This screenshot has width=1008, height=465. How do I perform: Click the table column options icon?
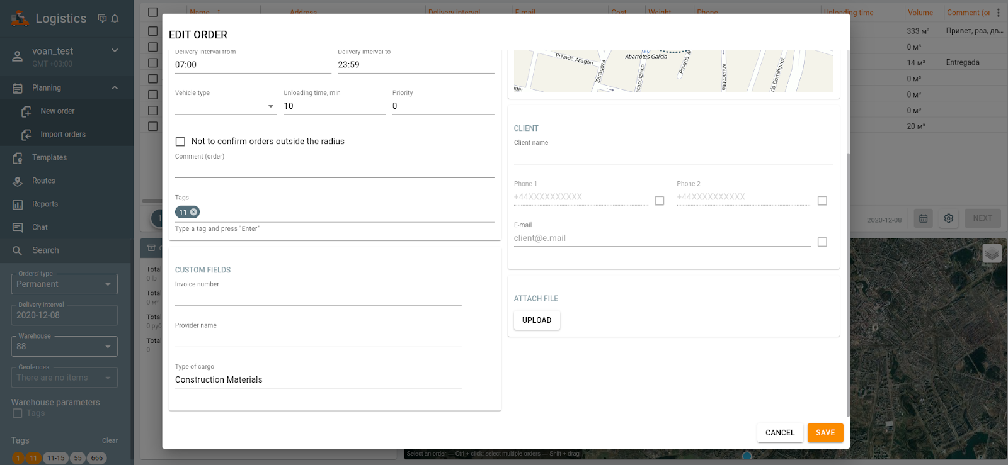998,13
